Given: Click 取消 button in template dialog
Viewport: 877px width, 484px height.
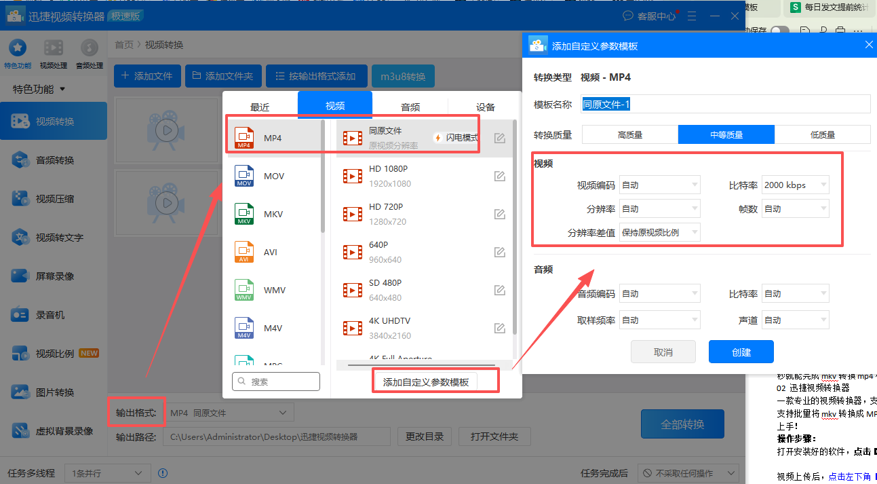Looking at the screenshot, I should click(663, 352).
